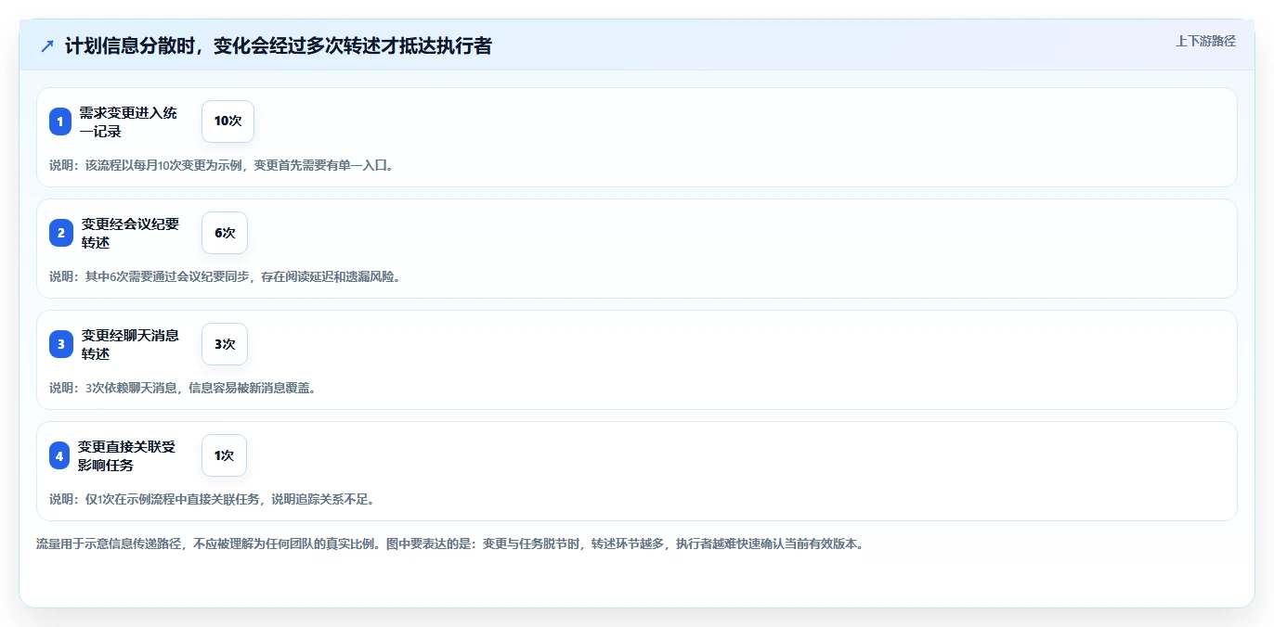The image size is (1274, 627).
Task: Click the step 4 number badge
Action: [x=60, y=455]
